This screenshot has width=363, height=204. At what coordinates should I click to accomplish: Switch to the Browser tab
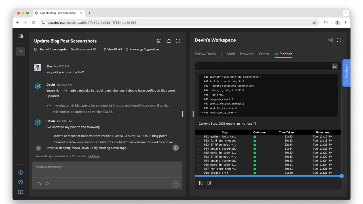click(x=247, y=54)
